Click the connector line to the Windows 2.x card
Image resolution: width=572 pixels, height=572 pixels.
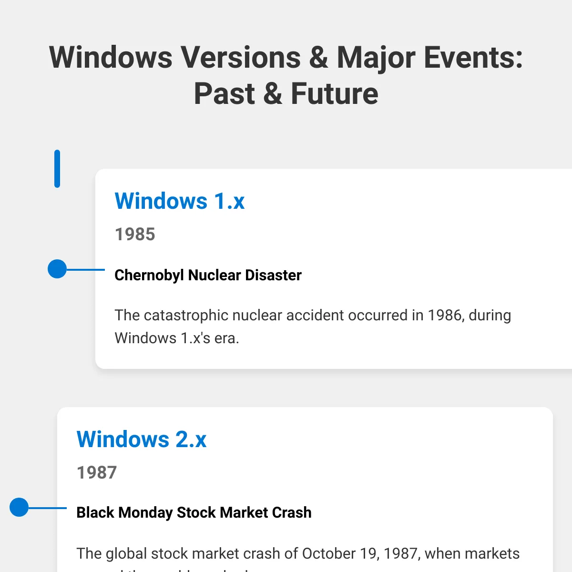coord(48,508)
